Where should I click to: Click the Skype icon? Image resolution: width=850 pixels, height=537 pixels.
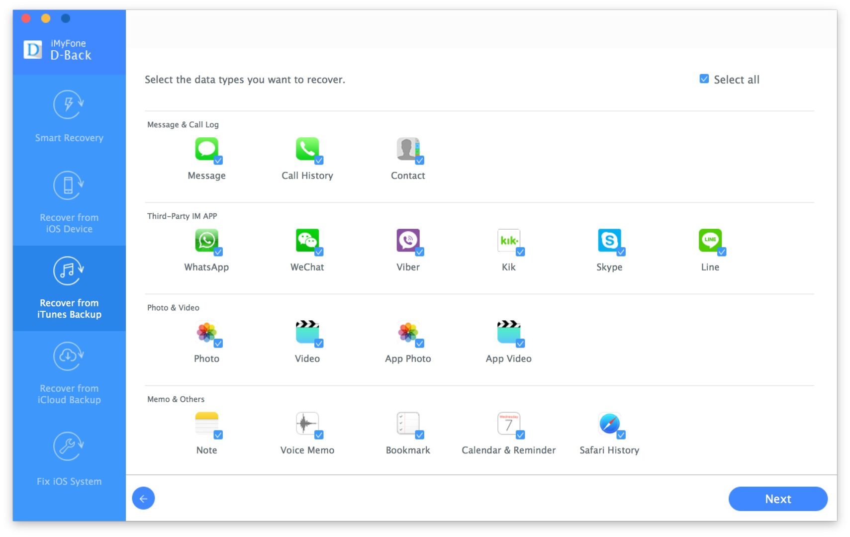coord(609,240)
